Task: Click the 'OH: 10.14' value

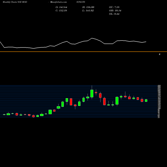Action: 115,10
